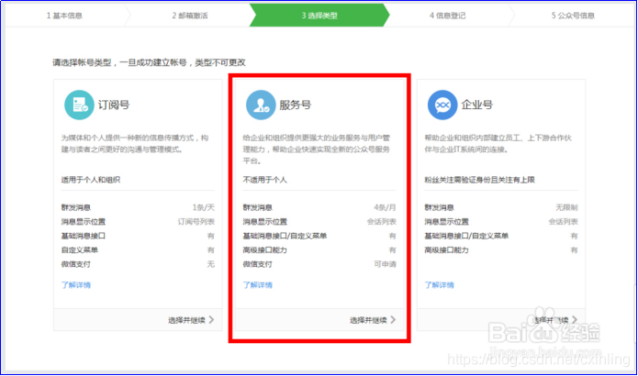Image resolution: width=638 pixels, height=376 pixels.
Task: Click the 订阅号 teal account icon
Action: [79, 105]
